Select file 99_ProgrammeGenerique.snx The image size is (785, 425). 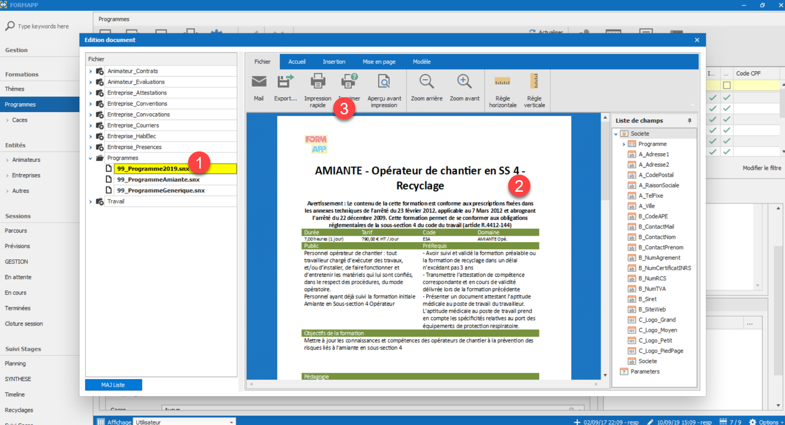[161, 191]
